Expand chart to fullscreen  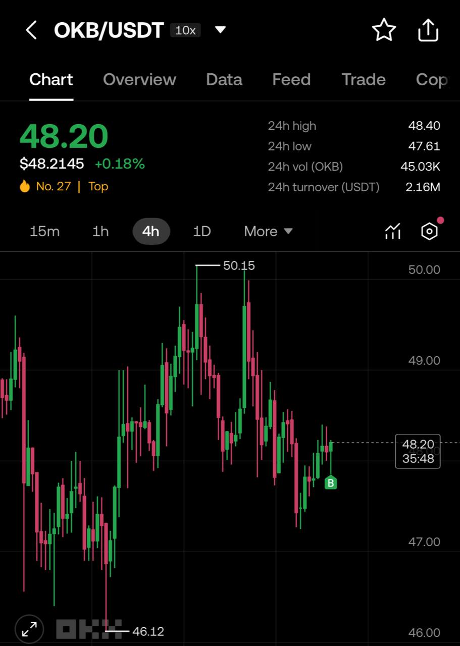pos(29,629)
